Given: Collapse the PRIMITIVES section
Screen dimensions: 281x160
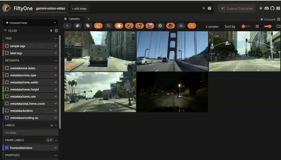Looking at the screenshot, I should tap(56, 155).
